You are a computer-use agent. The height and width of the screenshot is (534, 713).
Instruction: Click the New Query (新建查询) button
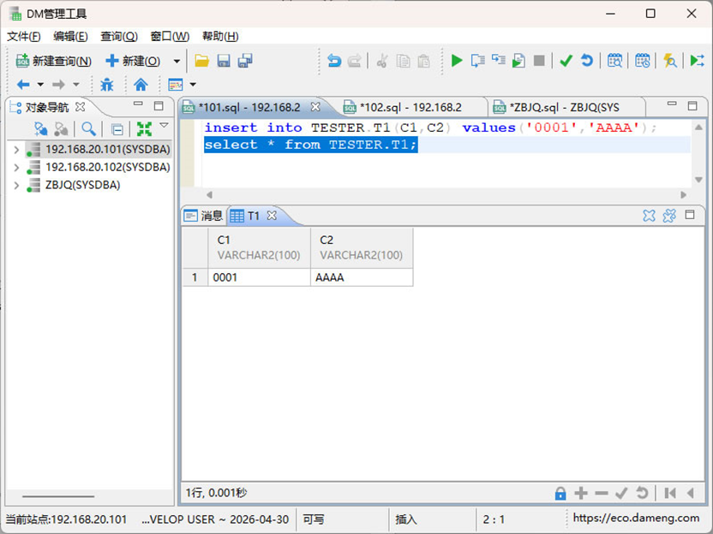pyautogui.click(x=54, y=61)
